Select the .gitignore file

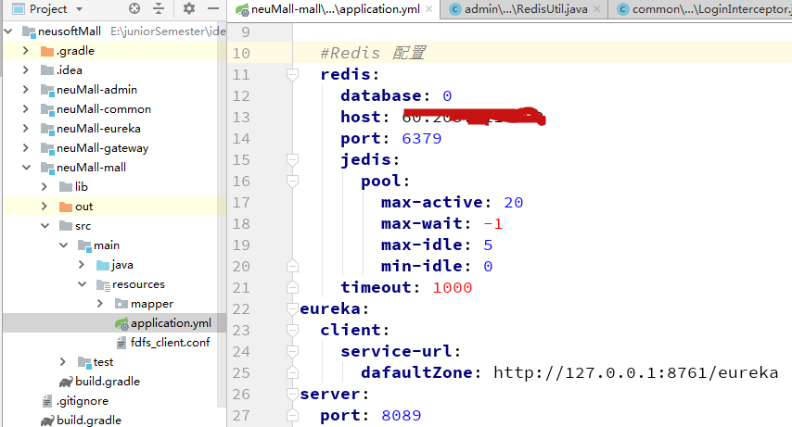coord(82,401)
